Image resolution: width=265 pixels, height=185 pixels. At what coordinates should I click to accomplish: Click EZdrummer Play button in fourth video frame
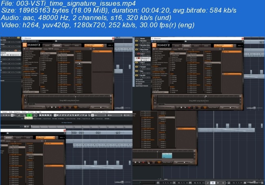click(139, 162)
